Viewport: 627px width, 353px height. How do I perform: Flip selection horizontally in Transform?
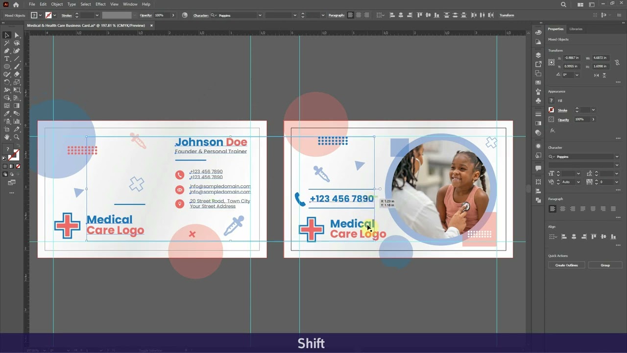(x=596, y=75)
